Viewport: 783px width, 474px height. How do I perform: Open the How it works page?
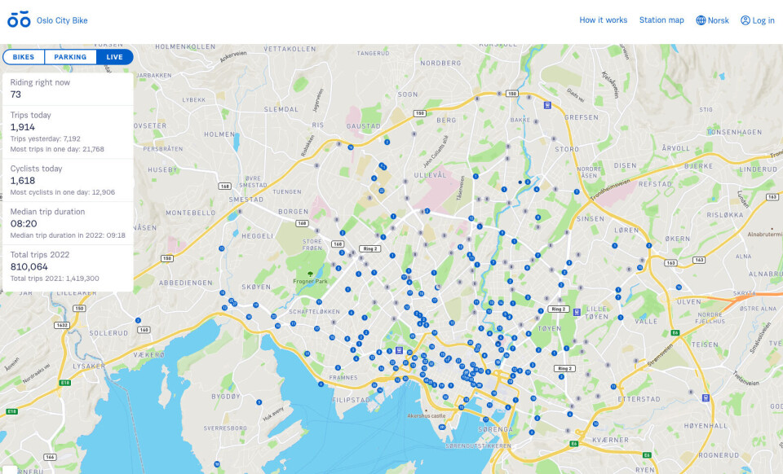click(602, 20)
